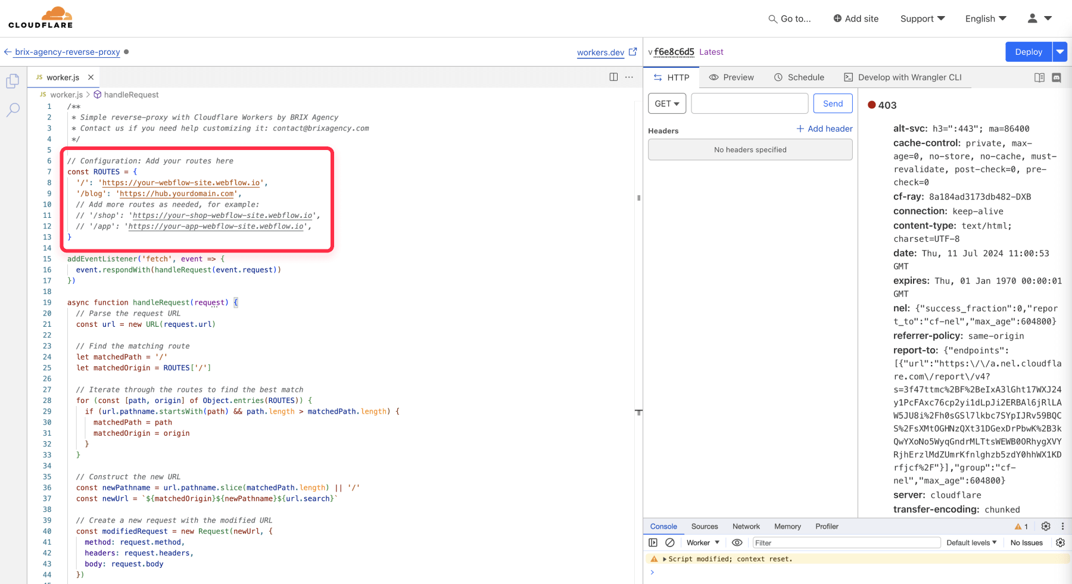The height and width of the screenshot is (584, 1072).
Task: Click the cf-ray header value
Action: (980, 197)
